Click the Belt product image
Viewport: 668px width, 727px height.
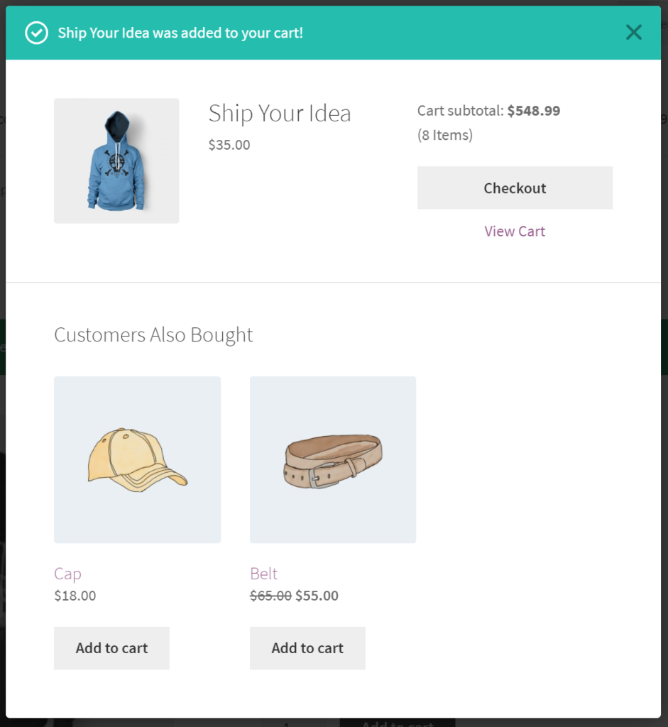(332, 459)
